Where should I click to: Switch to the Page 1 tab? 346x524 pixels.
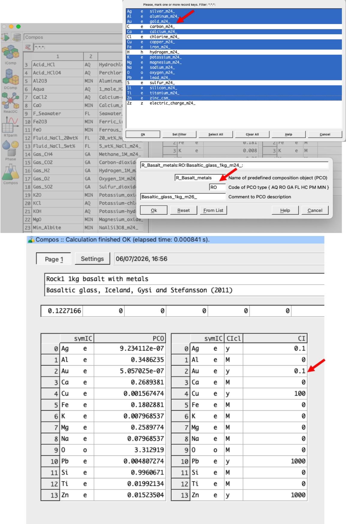(54, 259)
